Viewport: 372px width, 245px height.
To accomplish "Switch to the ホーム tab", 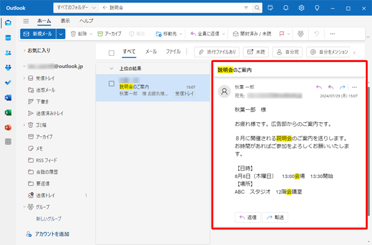I will coord(44,21).
